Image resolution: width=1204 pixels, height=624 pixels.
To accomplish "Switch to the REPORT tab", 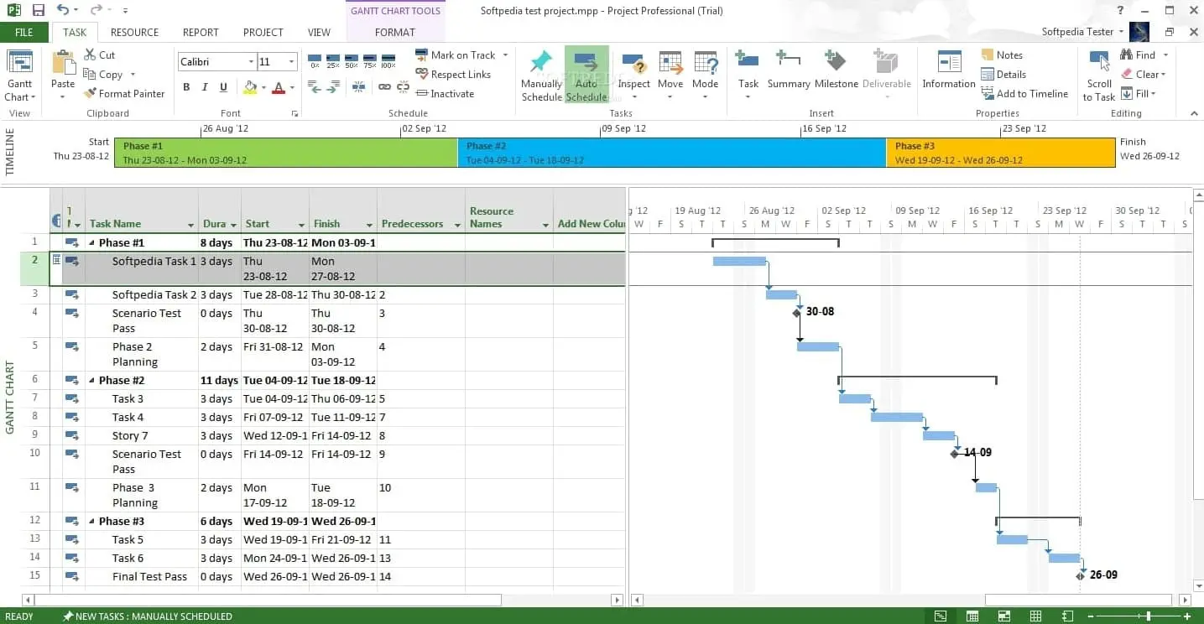I will coord(201,32).
